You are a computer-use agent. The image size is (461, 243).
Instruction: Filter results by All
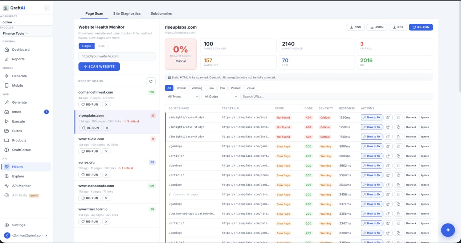[169, 88]
